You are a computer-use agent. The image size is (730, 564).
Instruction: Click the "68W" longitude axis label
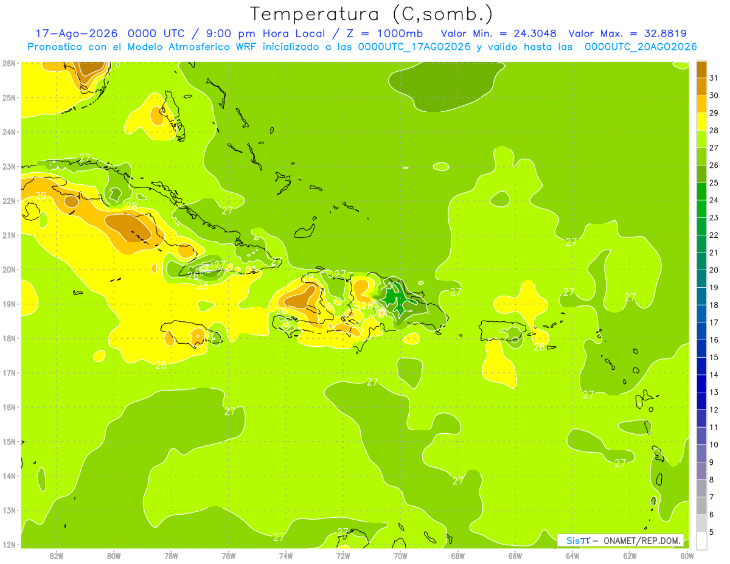[x=458, y=555]
